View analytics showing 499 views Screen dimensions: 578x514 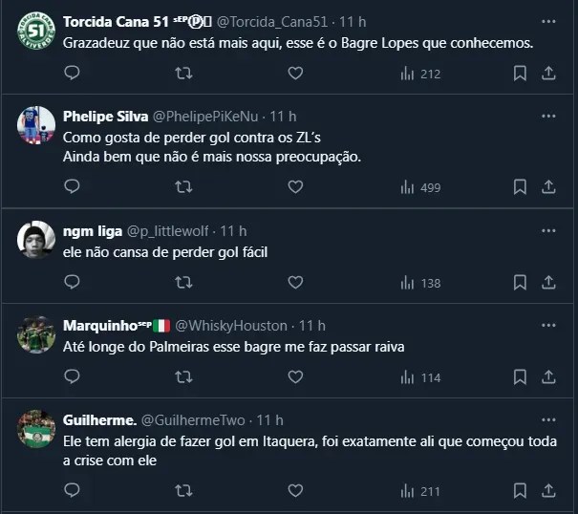(420, 187)
